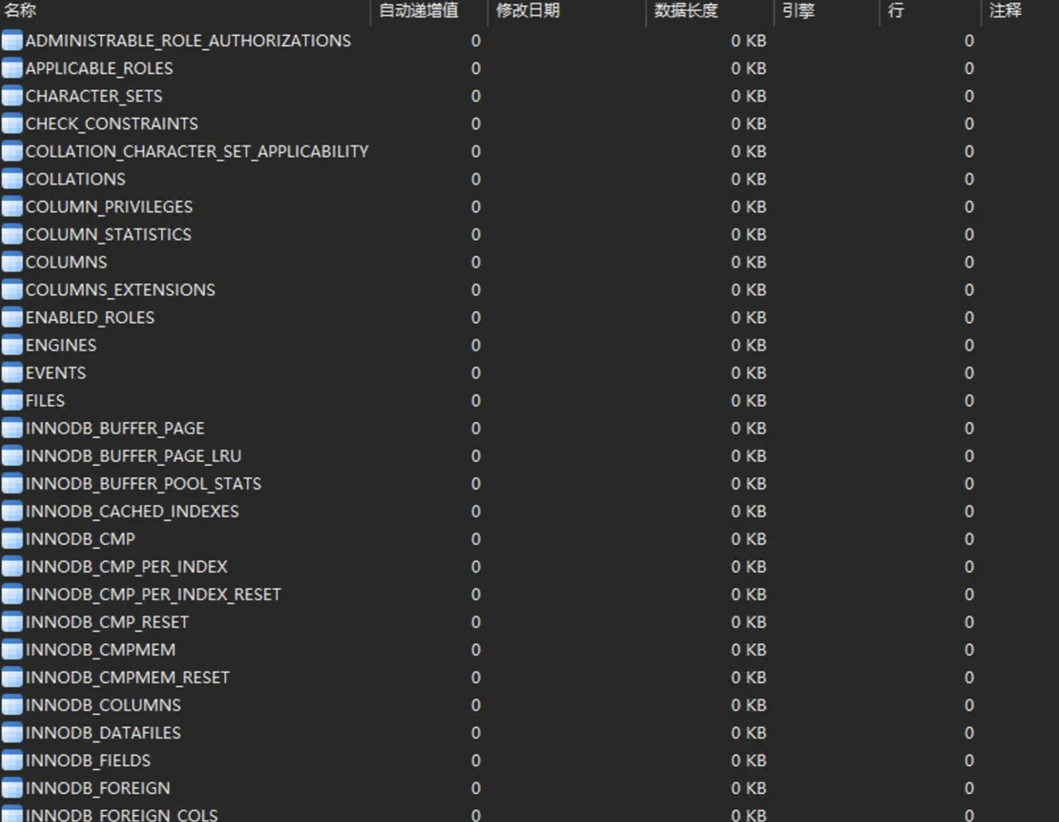Click the table icon beside FILES
The image size is (1059, 822).
[12, 401]
